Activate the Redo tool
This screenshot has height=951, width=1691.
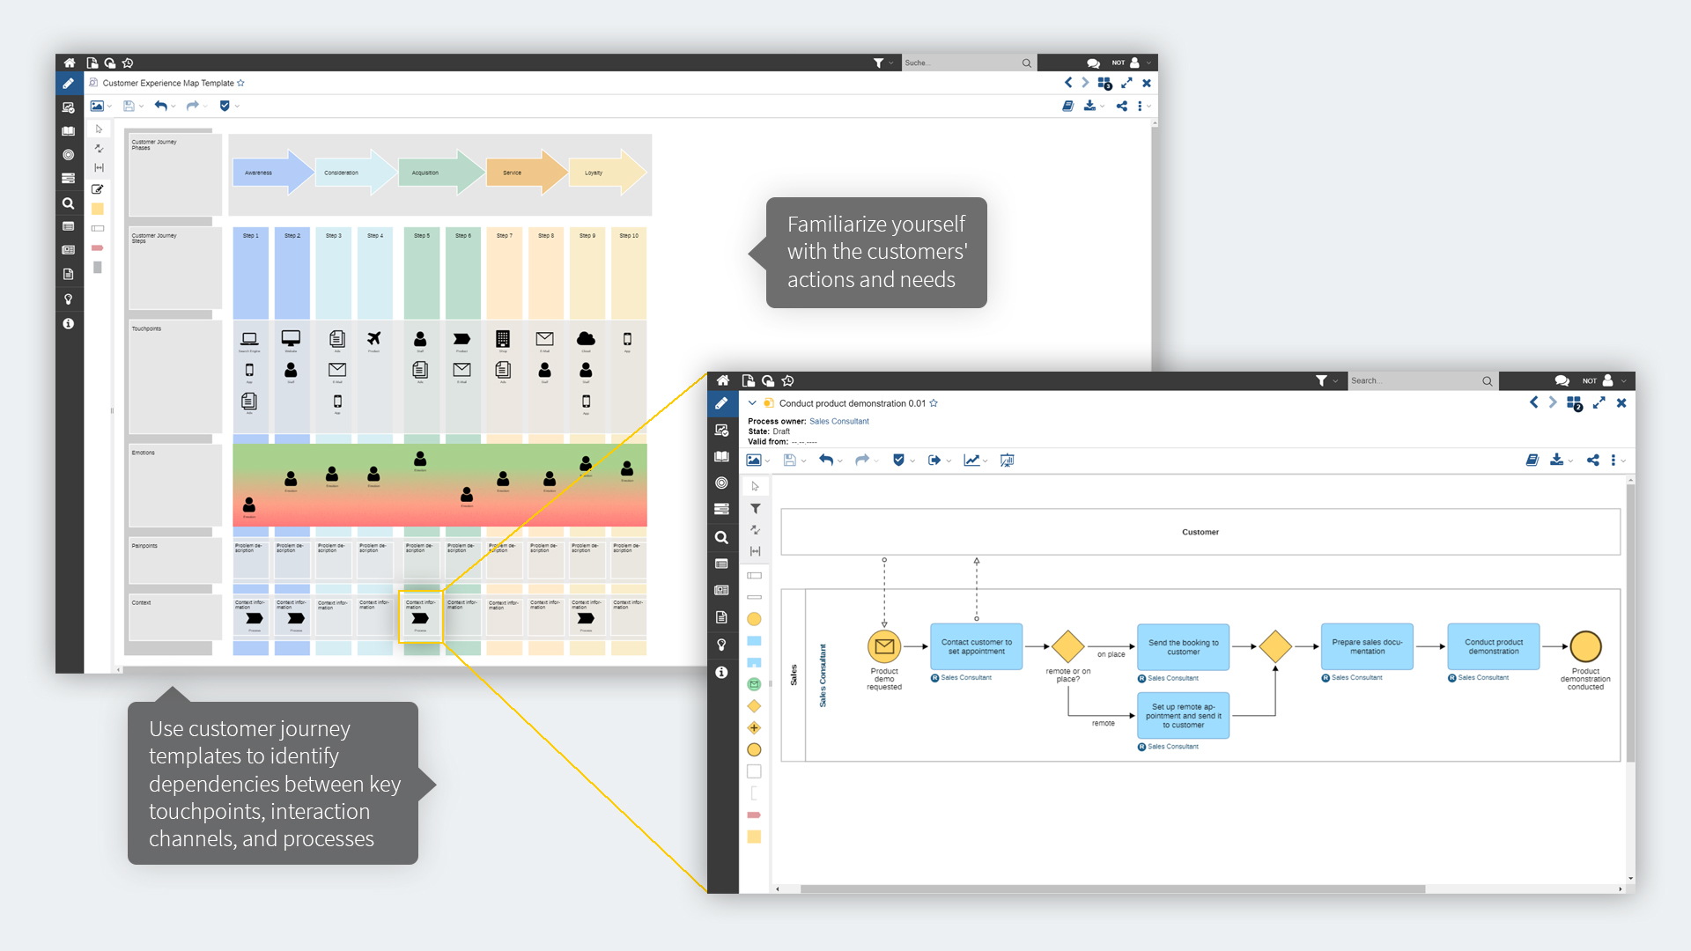pyautogui.click(x=863, y=460)
